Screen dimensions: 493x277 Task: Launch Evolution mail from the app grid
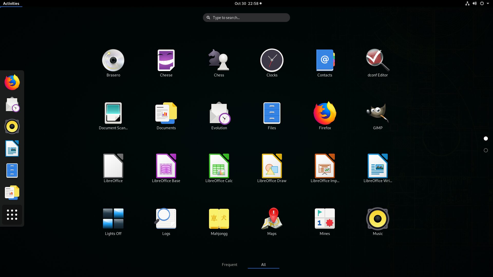(x=219, y=116)
